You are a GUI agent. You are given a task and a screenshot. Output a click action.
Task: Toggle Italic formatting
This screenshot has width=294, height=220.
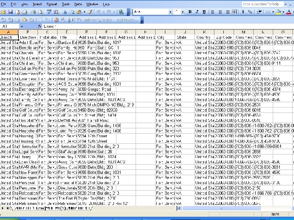[x=197, y=12]
